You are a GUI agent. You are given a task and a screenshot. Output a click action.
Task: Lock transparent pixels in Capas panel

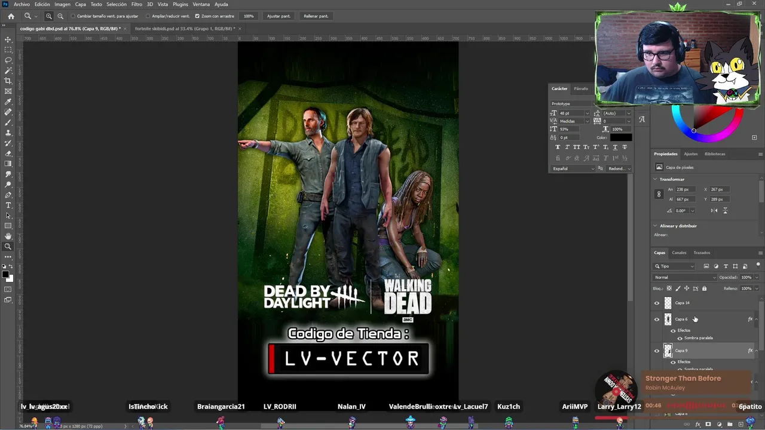tap(669, 288)
